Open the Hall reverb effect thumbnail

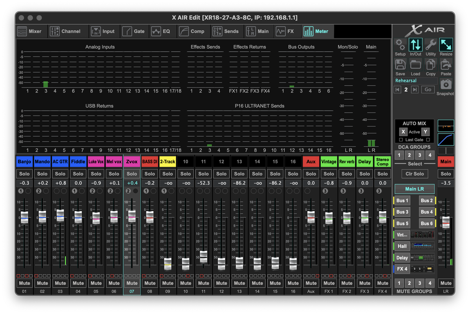coord(422,246)
